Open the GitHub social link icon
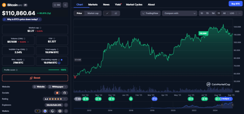This screenshot has width=244, height=114. click(65, 93)
